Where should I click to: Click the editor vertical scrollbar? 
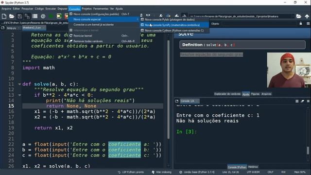click(169, 89)
